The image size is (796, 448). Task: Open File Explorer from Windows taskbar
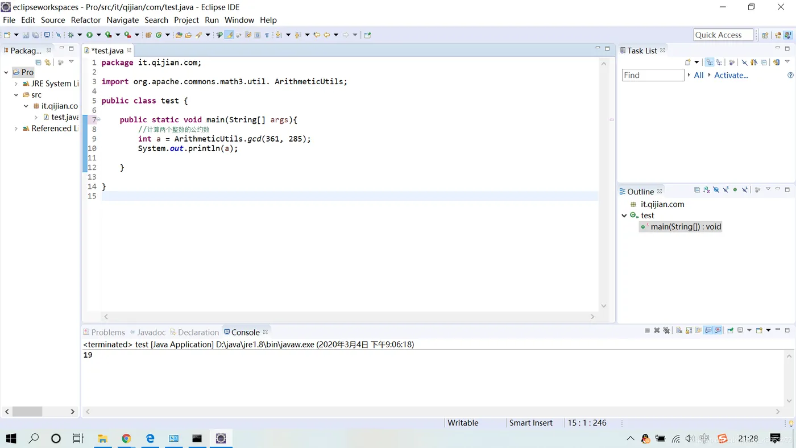click(x=102, y=438)
